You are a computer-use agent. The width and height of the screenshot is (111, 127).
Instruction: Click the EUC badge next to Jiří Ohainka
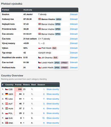[55, 58]
